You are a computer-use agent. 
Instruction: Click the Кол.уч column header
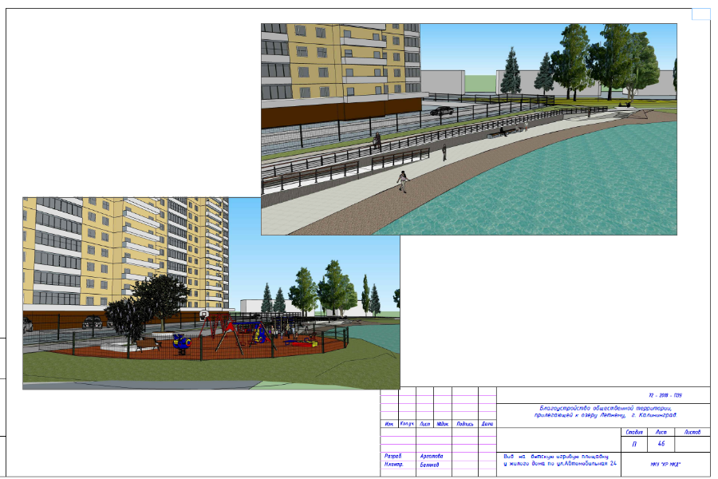pyautogui.click(x=406, y=424)
